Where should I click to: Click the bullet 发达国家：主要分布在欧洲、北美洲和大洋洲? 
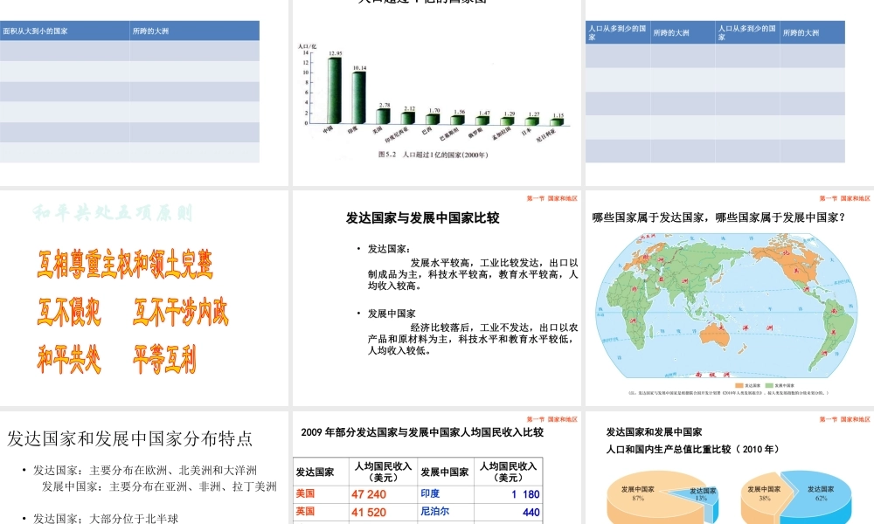pos(145,470)
